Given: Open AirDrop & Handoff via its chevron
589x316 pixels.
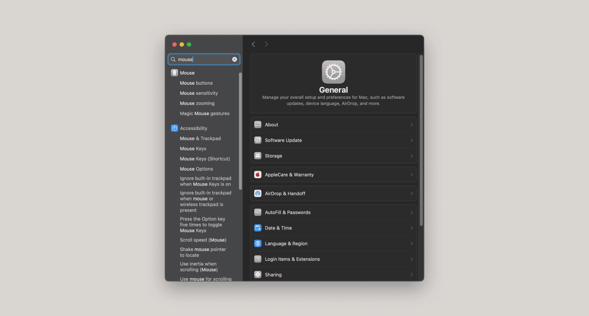Looking at the screenshot, I should point(412,194).
